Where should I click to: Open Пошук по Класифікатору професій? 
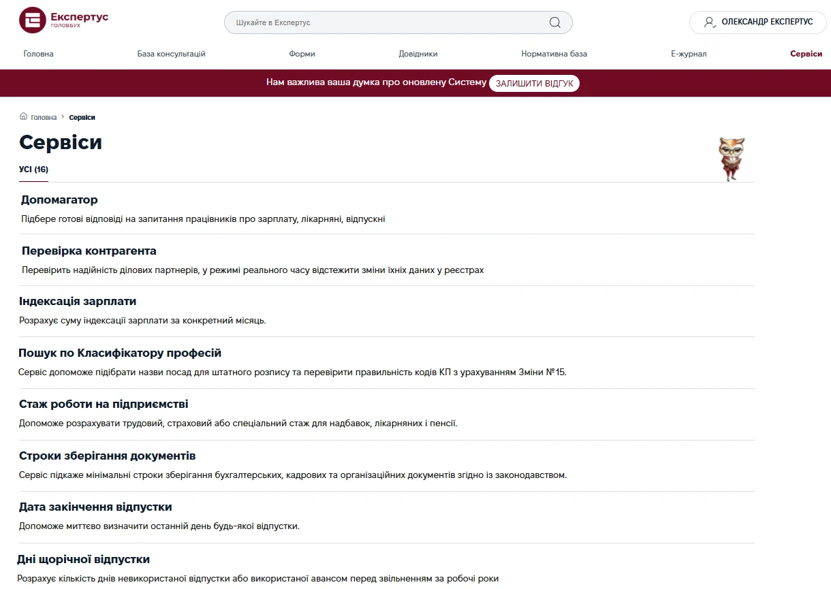coord(120,353)
